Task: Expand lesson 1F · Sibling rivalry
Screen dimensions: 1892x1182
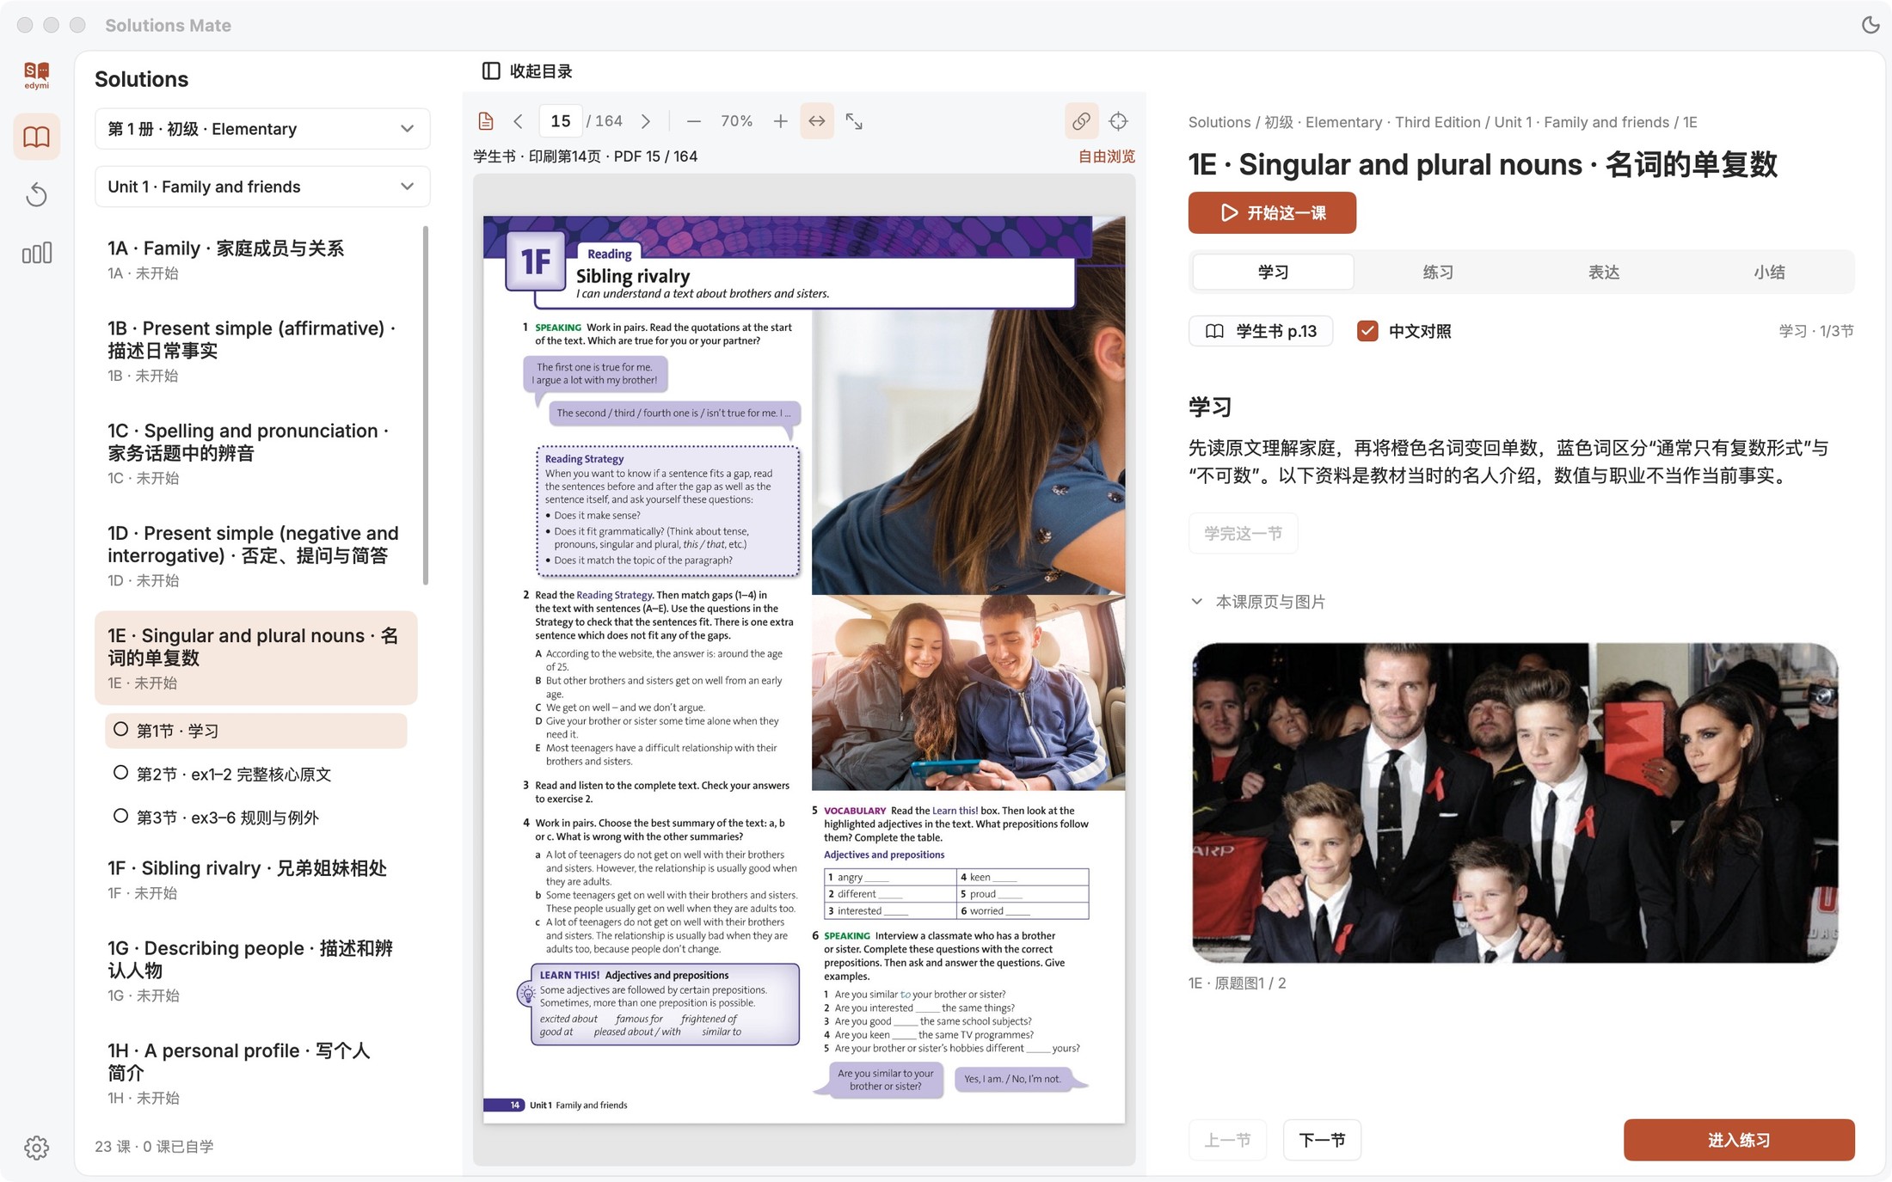Action: tap(255, 879)
